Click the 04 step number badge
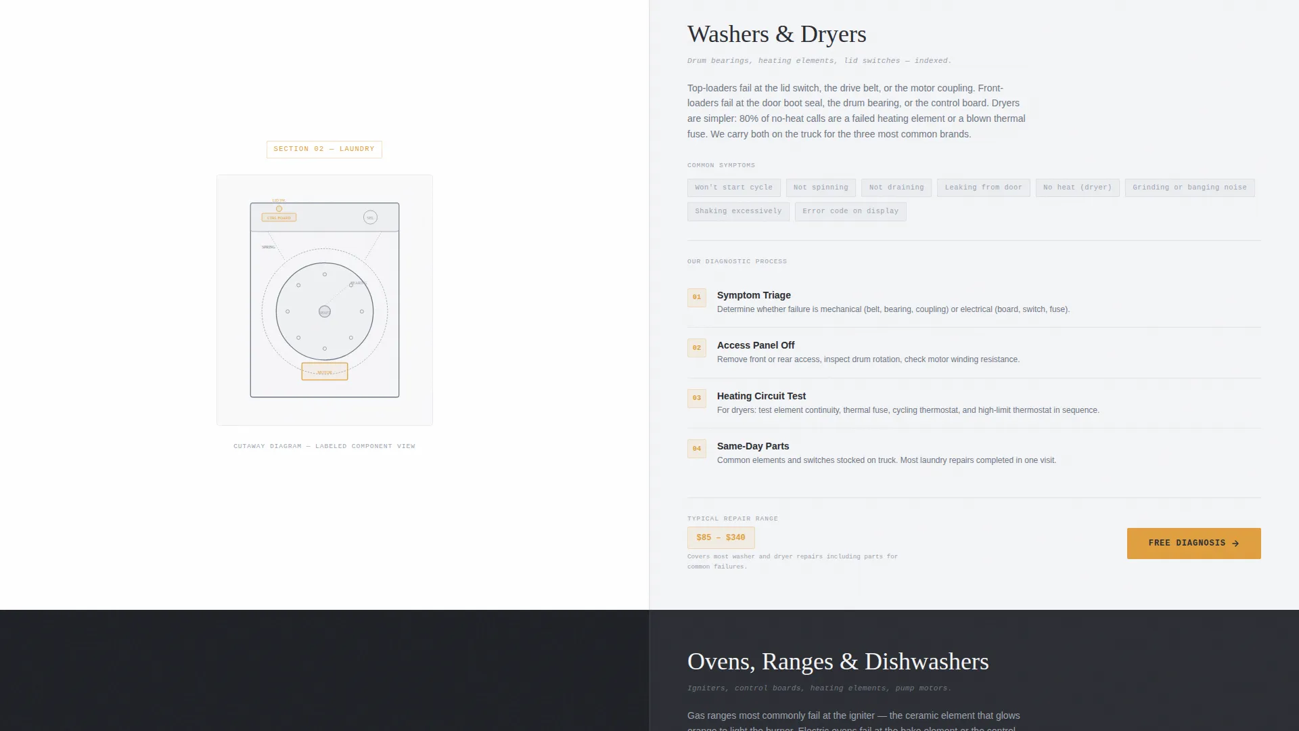The width and height of the screenshot is (1299, 731). pyautogui.click(x=697, y=449)
